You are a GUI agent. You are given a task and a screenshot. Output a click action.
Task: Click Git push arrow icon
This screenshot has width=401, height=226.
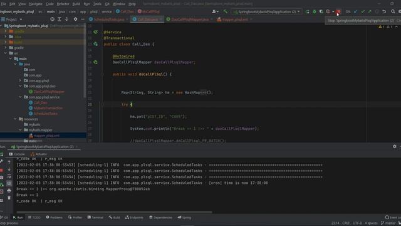pyautogui.click(x=370, y=12)
